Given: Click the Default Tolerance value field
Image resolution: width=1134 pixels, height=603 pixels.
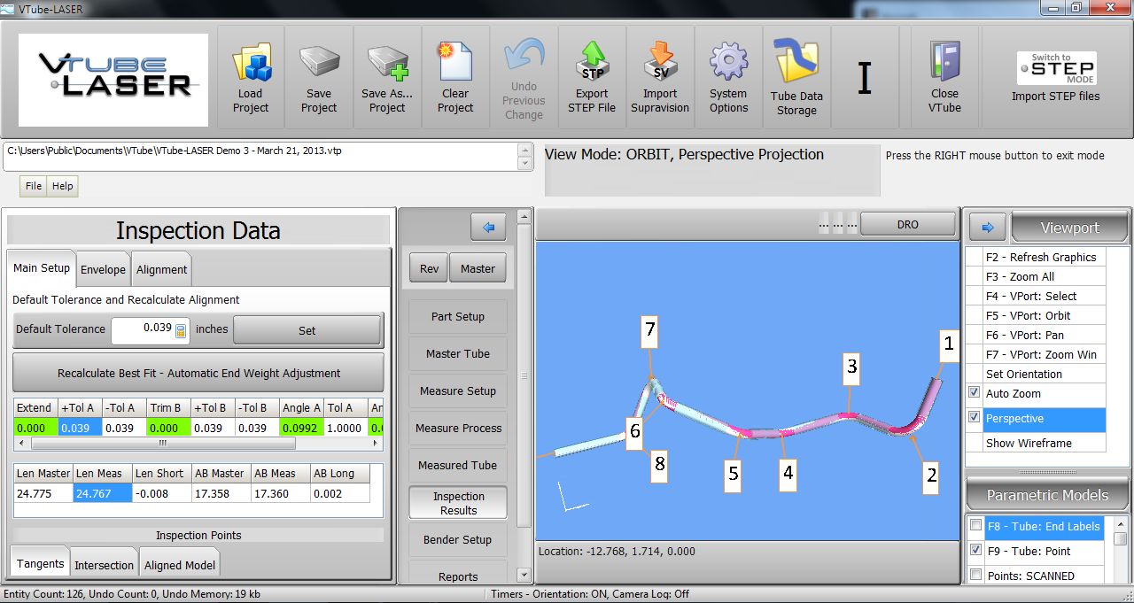Looking at the screenshot, I should pyautogui.click(x=144, y=329).
